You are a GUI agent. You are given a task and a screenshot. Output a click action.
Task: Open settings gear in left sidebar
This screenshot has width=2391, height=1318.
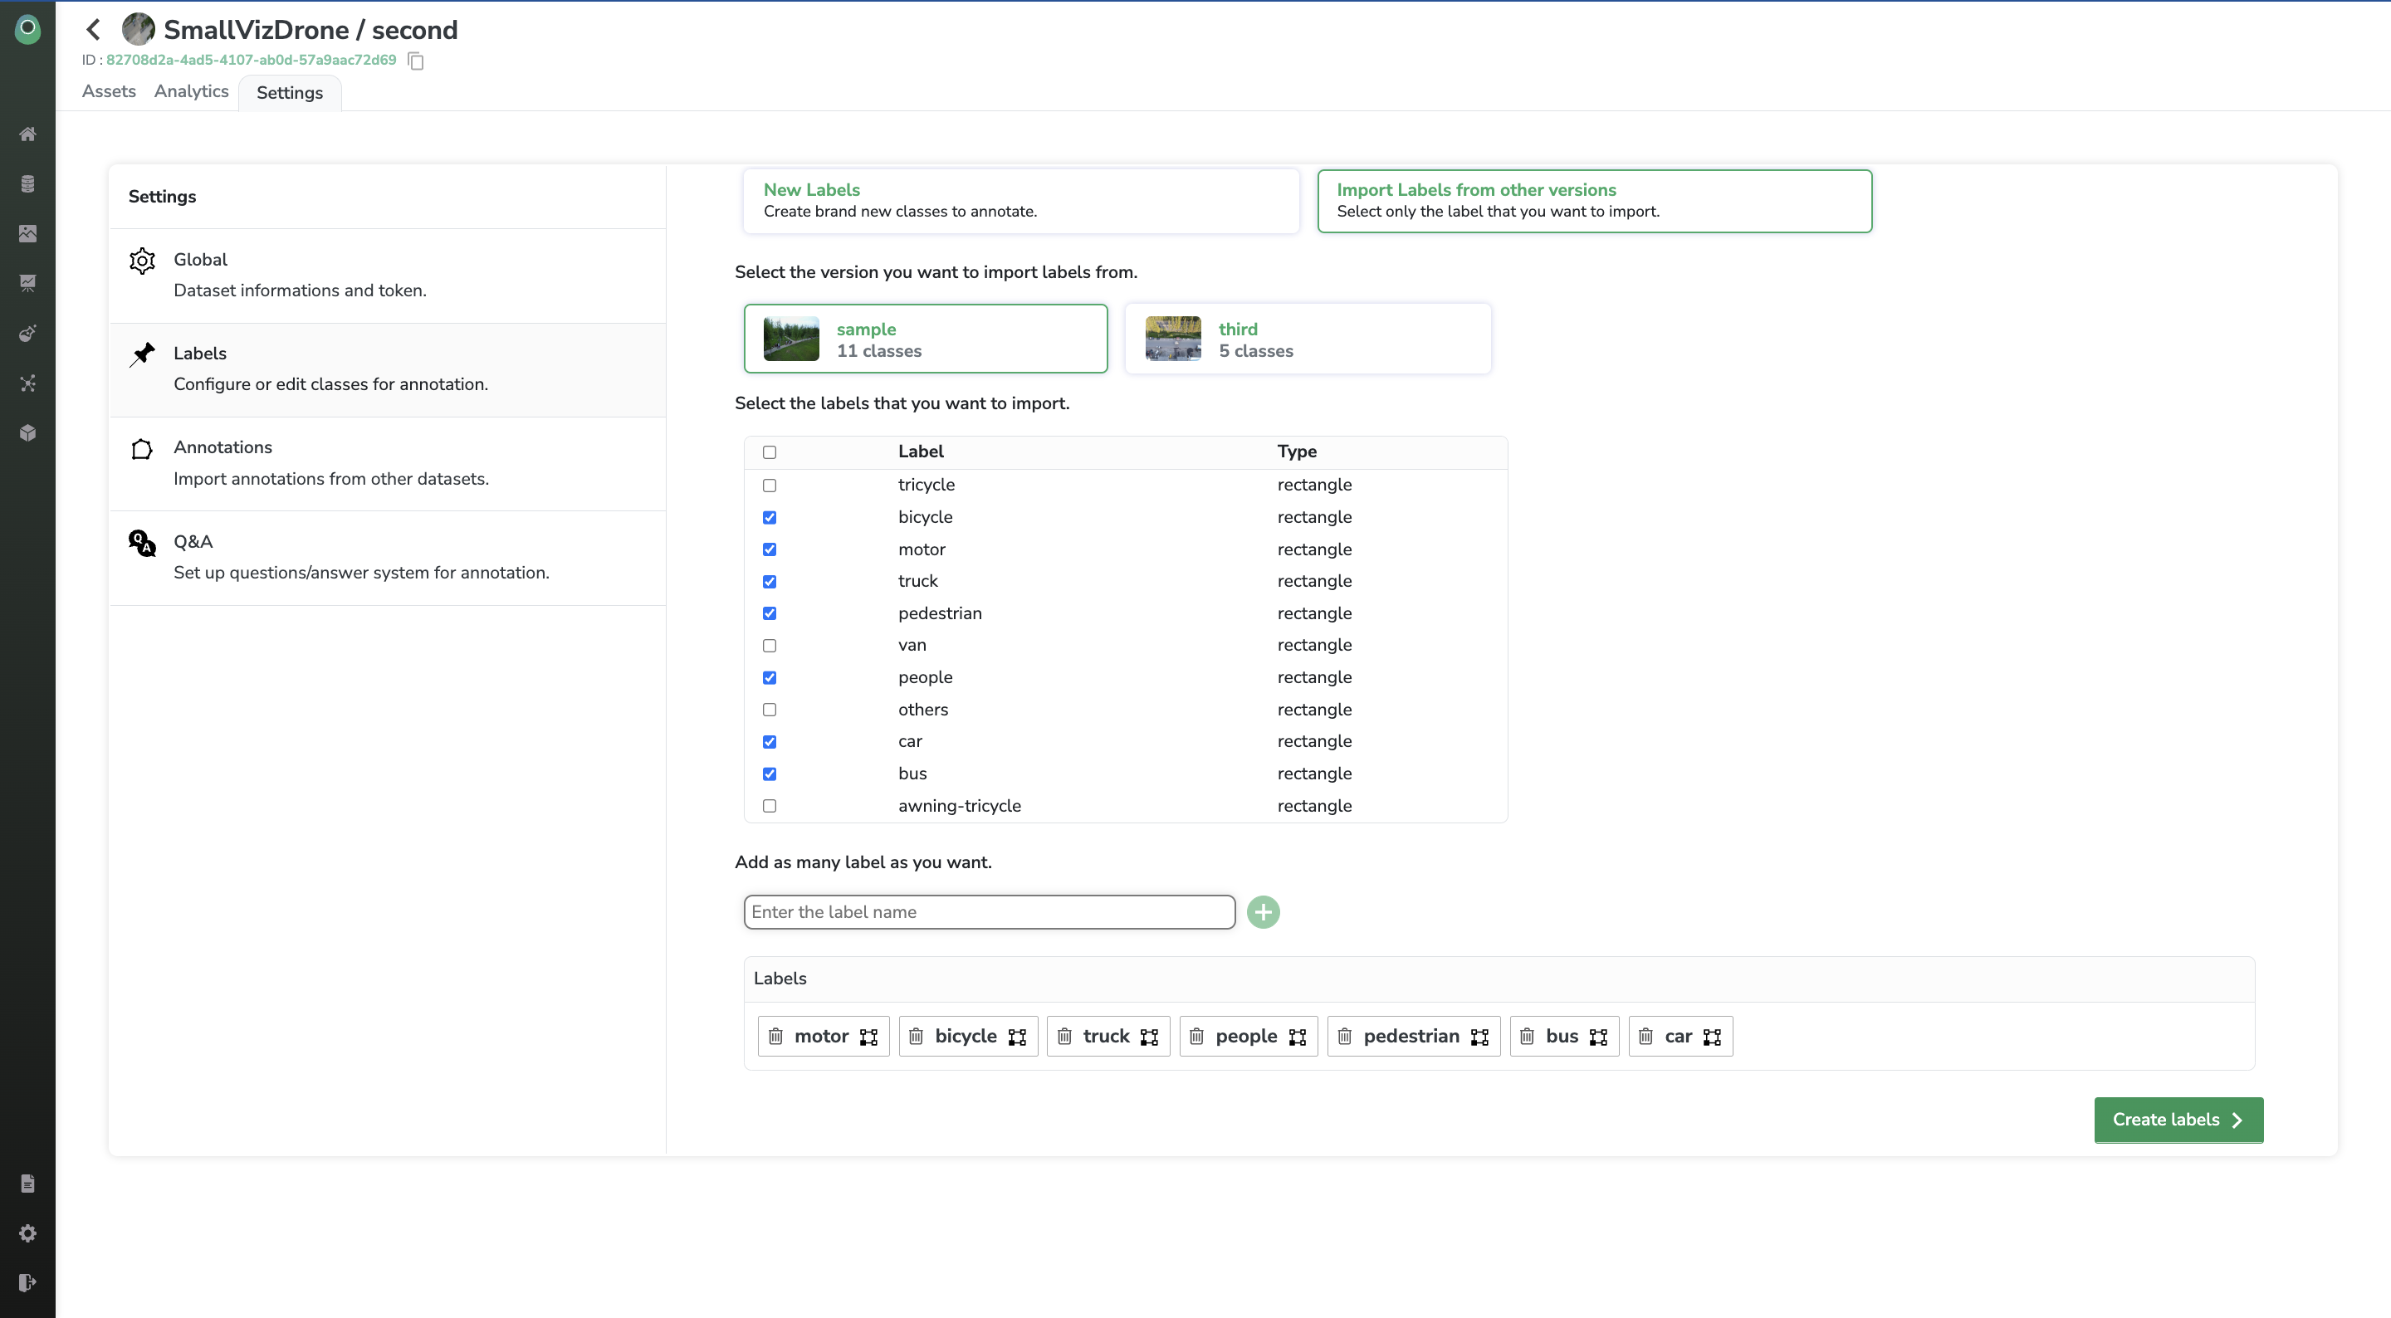(x=28, y=1233)
